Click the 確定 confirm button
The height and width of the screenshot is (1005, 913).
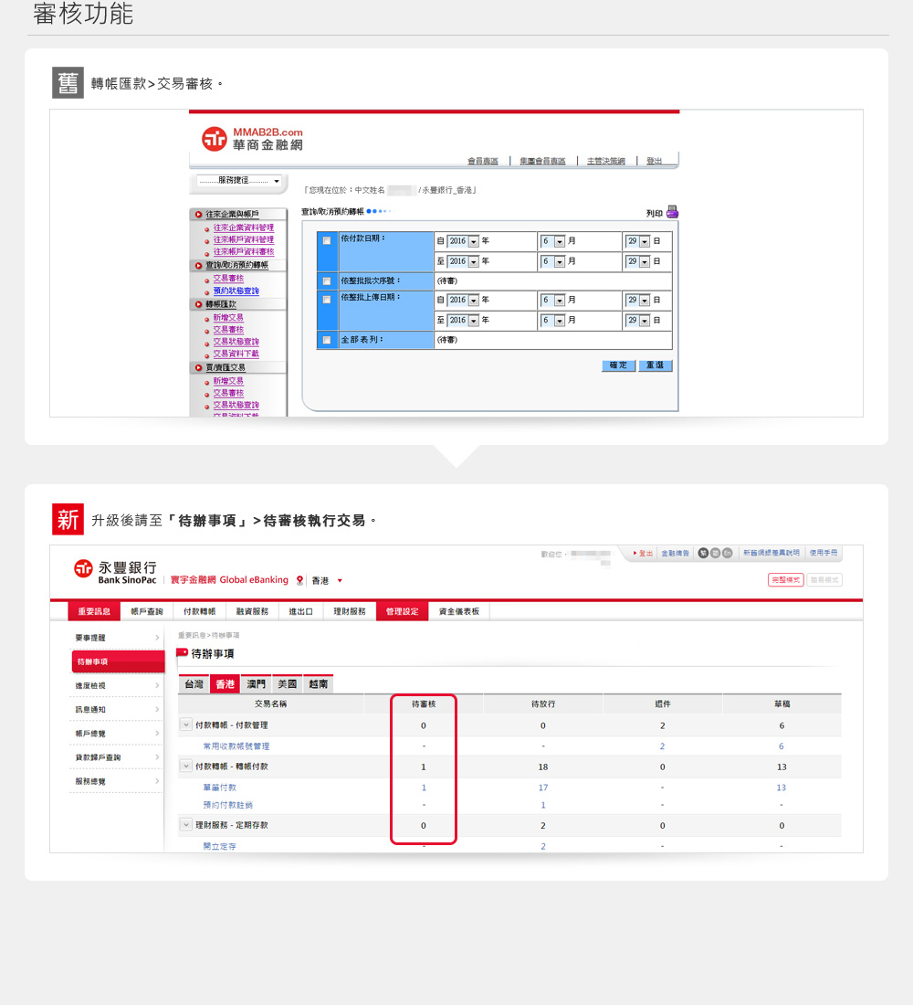coord(618,365)
